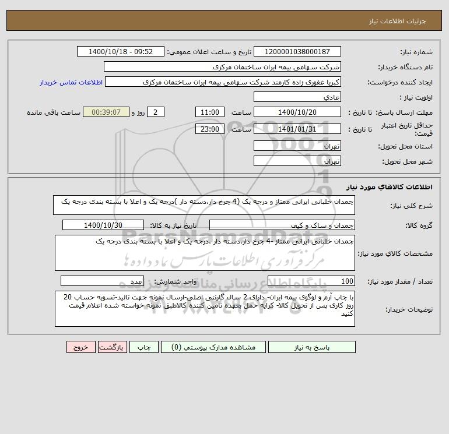The height and width of the screenshot is (434, 449).
Task: Click the price validity date 1401/01/31
Action: click(x=297, y=129)
